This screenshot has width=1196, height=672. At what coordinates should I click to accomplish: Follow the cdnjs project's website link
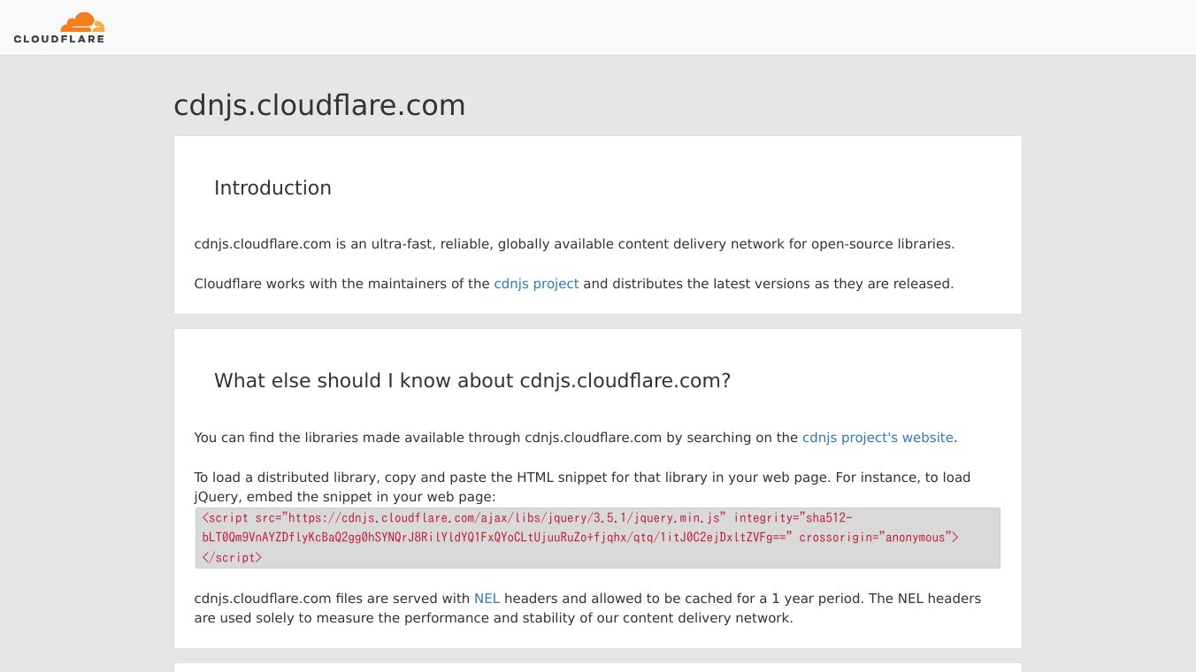(878, 438)
